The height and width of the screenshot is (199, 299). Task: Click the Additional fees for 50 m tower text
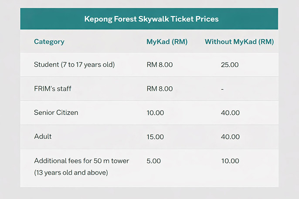pos(82,161)
